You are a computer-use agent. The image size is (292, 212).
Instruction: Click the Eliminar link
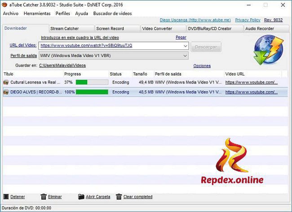coord(55,197)
